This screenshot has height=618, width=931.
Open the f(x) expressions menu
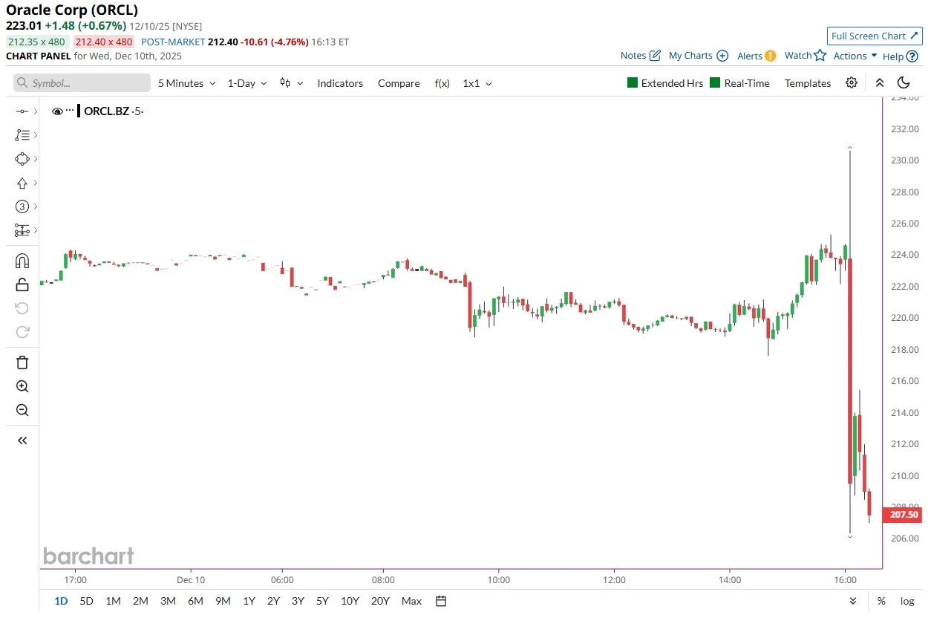pos(442,83)
